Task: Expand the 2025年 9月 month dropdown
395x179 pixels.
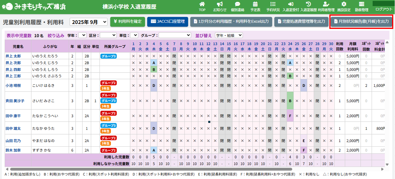Action: pos(89,22)
